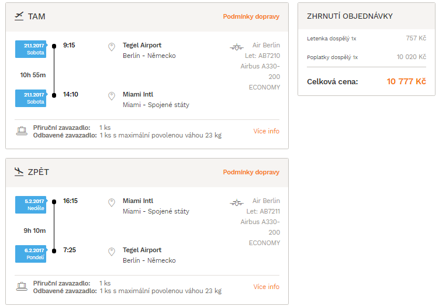The width and height of the screenshot is (439, 306).
Task: Open Podmínky dopravy for the TAM flight
Action: click(251, 16)
